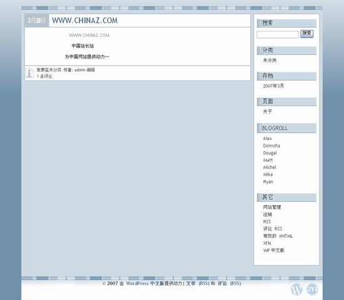This screenshot has height=300, width=344.
Task: Open the 评论 RSS feed link in sidebar
Action: click(x=273, y=229)
